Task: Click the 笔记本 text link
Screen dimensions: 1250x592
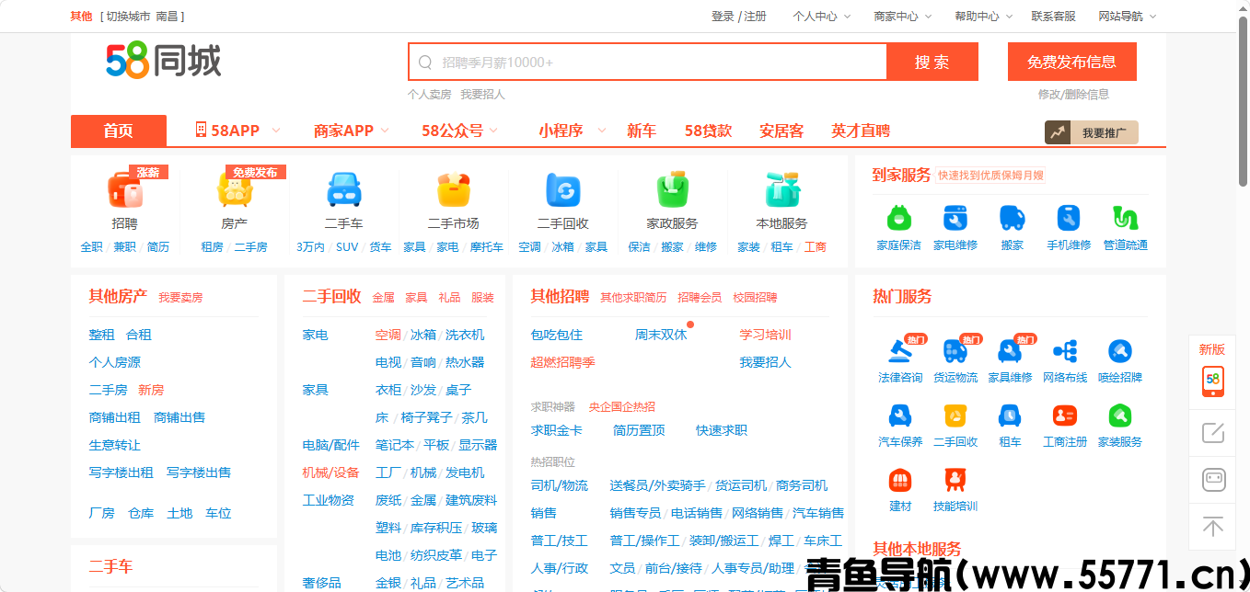Action: point(395,445)
